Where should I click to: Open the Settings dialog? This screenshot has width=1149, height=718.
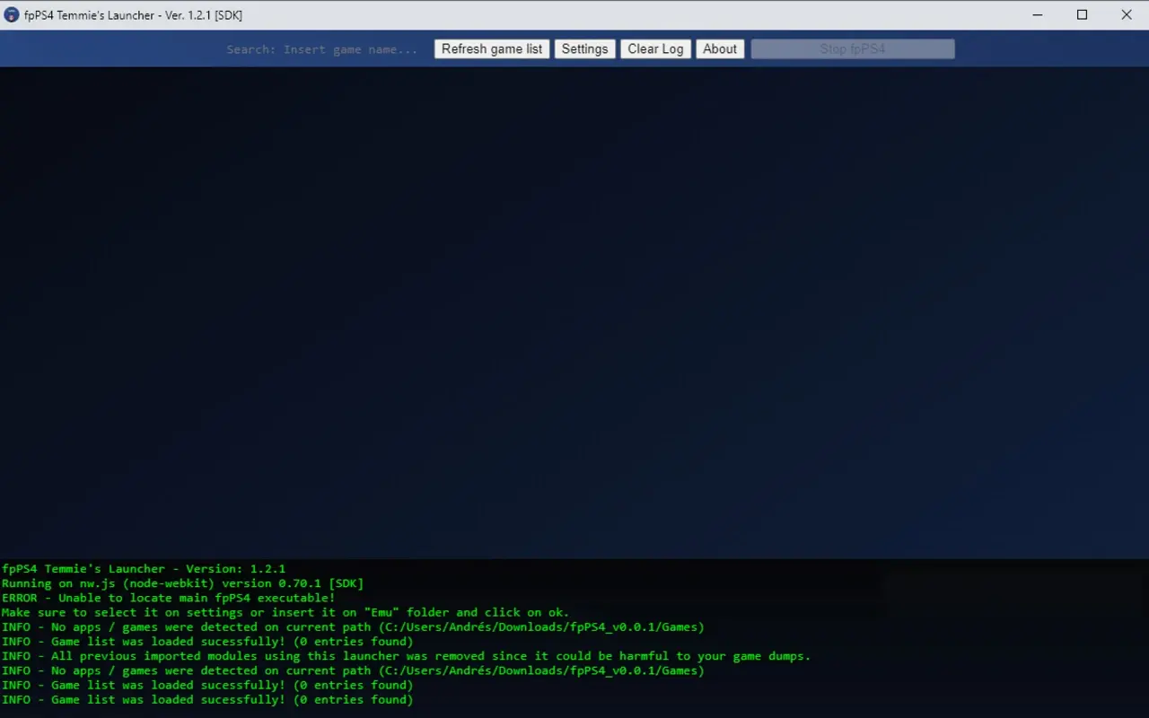[584, 48]
